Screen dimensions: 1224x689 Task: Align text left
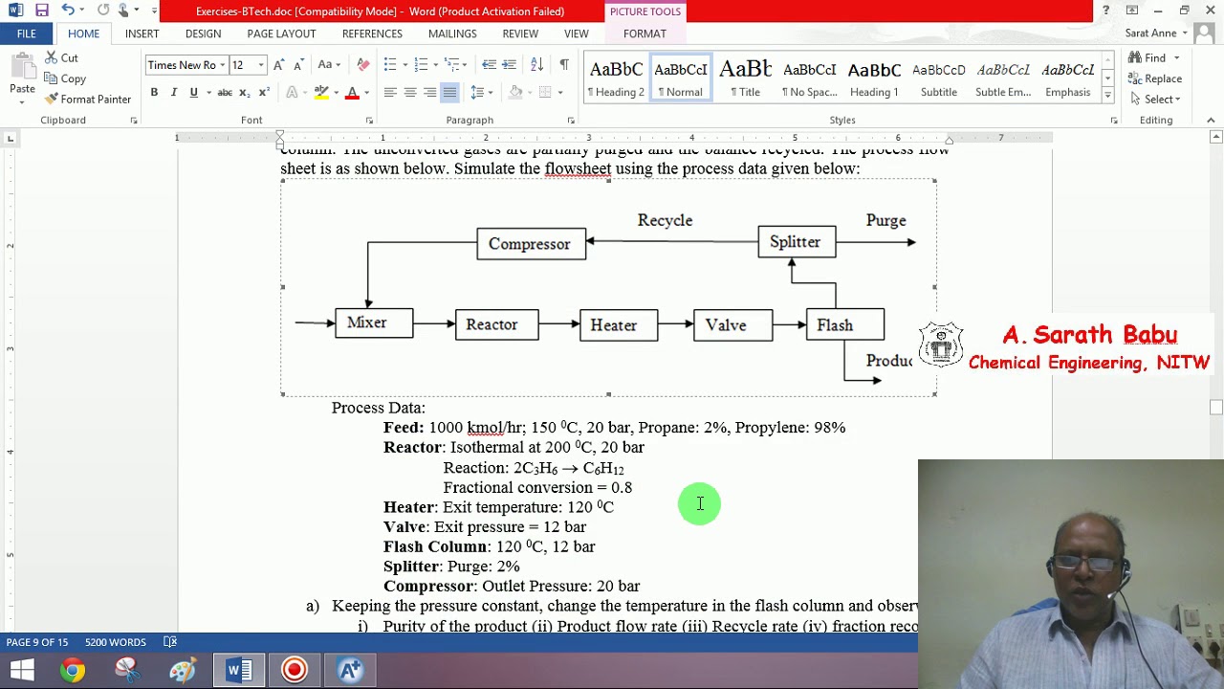tap(390, 92)
